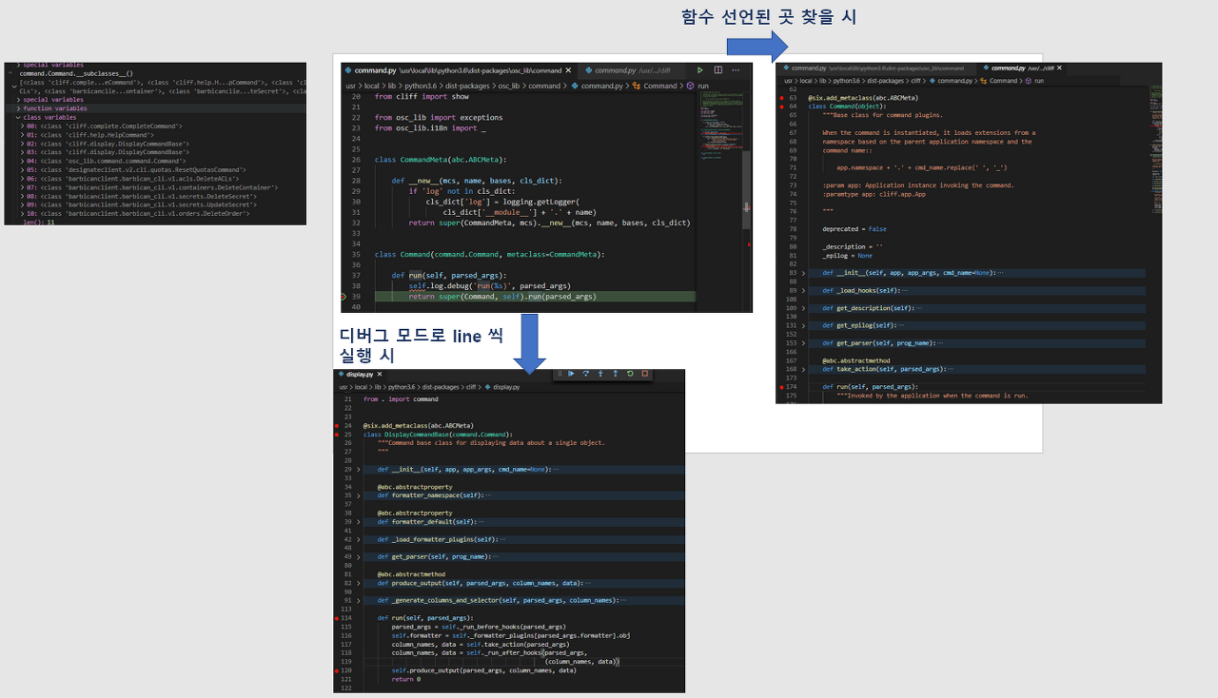Screen dimensions: 1218x698
Task: Unfold _load_hooks at line 89 in right editor
Action: tap(802, 290)
